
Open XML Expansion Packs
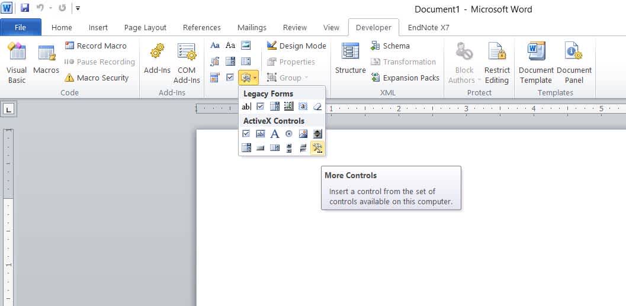pyautogui.click(x=405, y=78)
